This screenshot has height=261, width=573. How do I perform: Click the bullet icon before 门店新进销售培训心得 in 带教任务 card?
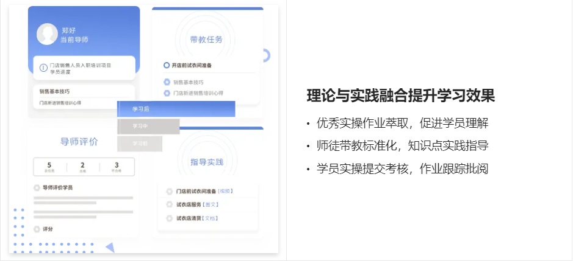click(167, 93)
